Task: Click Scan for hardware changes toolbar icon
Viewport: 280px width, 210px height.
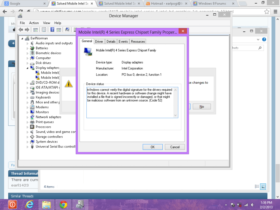Action: click(67, 29)
